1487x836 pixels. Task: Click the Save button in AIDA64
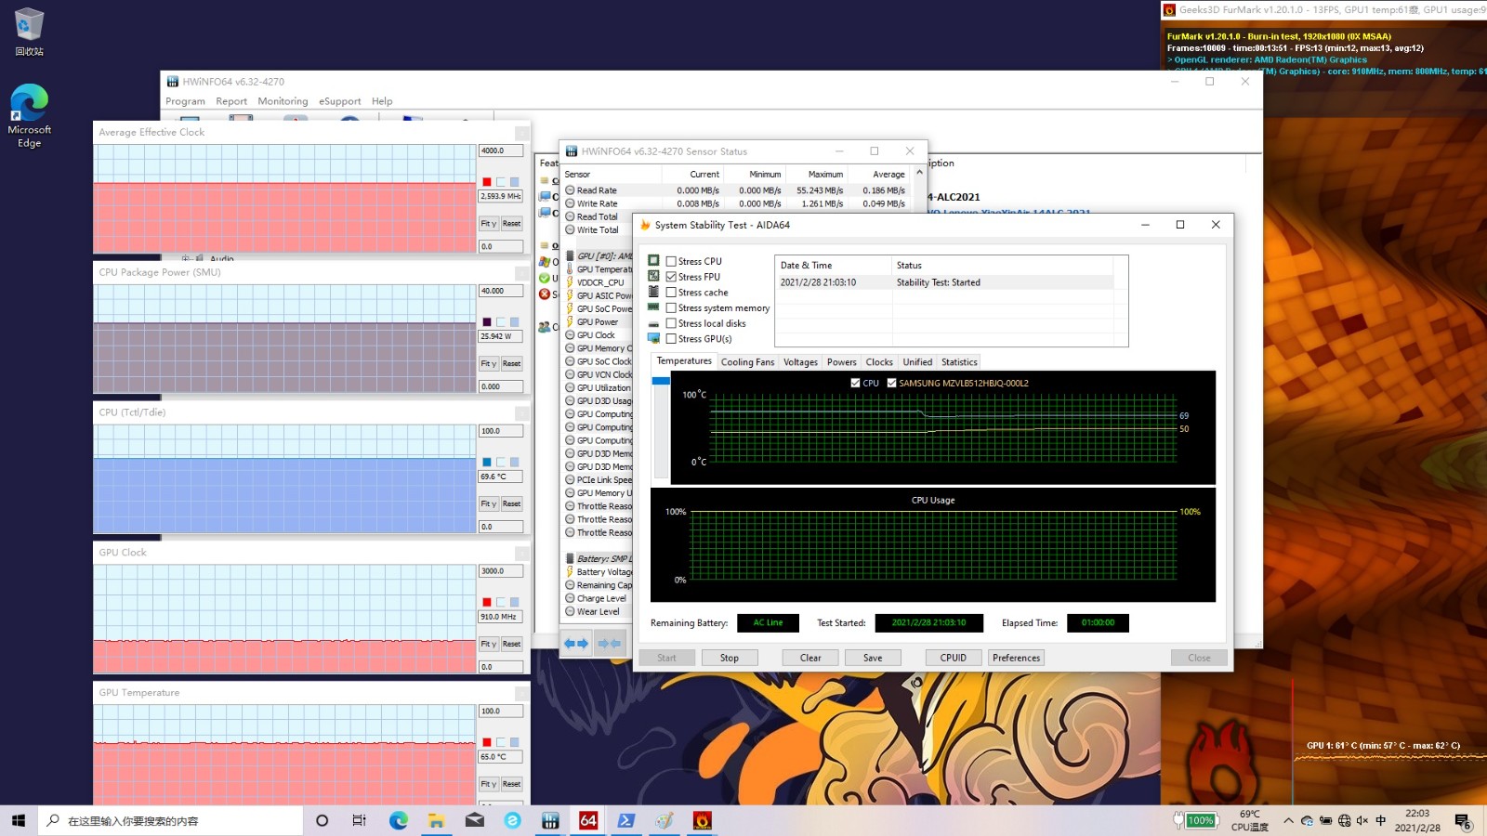click(x=873, y=658)
